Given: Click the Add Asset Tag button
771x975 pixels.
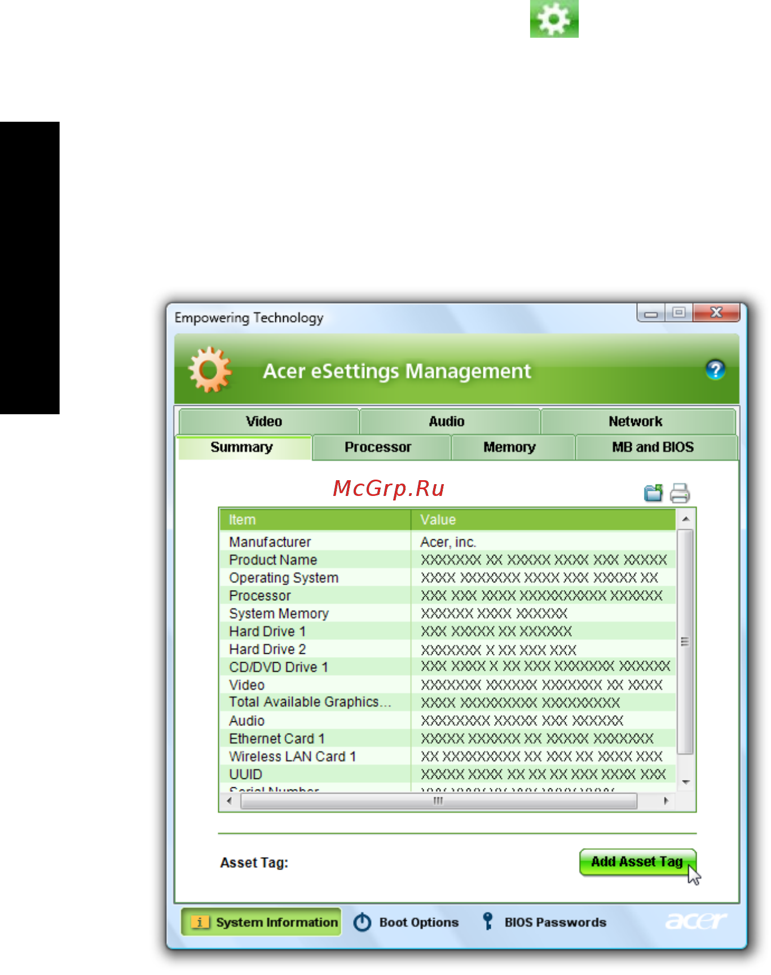Looking at the screenshot, I should pyautogui.click(x=637, y=862).
